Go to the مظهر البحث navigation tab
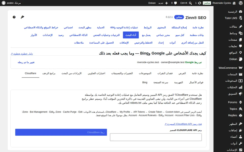Screen dimensions: 244x152 [x=85, y=27]
